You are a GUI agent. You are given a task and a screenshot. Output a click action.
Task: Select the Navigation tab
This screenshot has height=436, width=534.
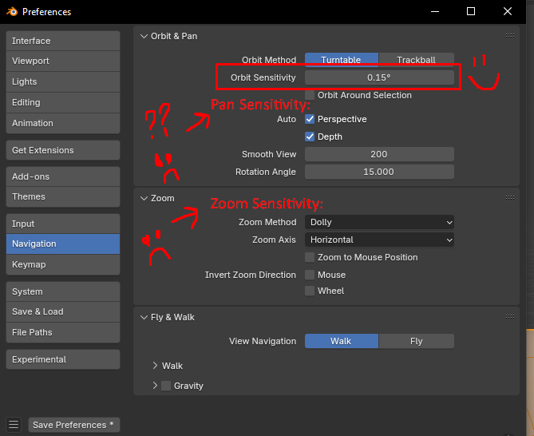[x=63, y=244]
